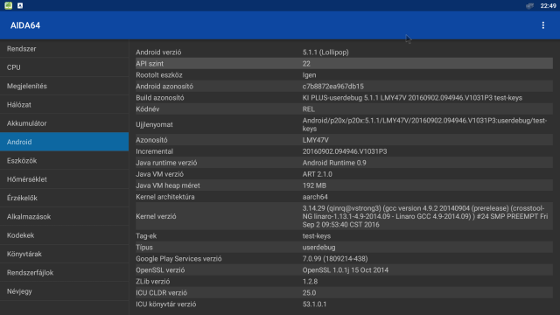Image resolution: width=560 pixels, height=315 pixels.
Task: Select the ICU CLDR verzió value 25.0
Action: tap(309, 293)
